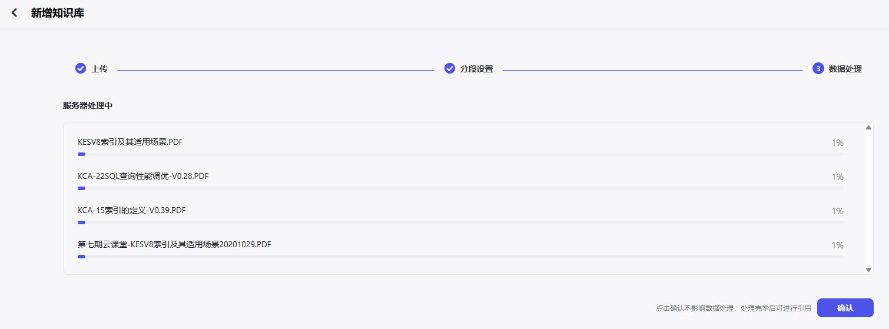Click the 新增知识库 page title
The image size is (889, 329).
(58, 13)
